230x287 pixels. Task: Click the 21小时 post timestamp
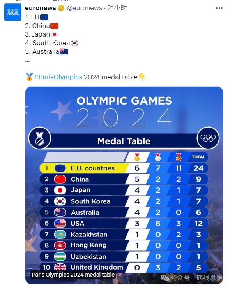pyautogui.click(x=117, y=8)
